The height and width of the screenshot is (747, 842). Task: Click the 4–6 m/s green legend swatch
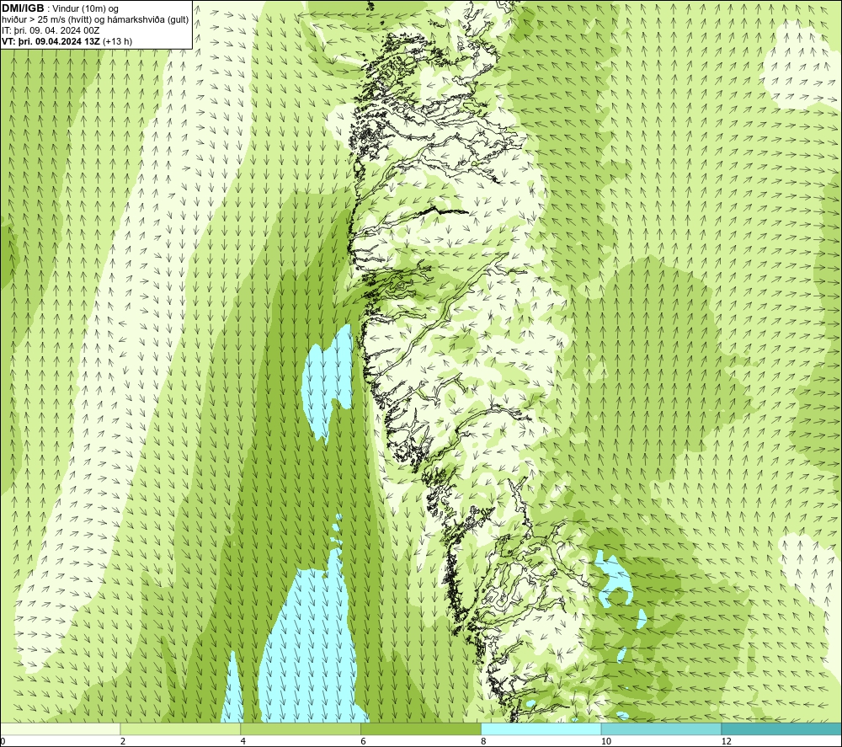[x=301, y=728]
